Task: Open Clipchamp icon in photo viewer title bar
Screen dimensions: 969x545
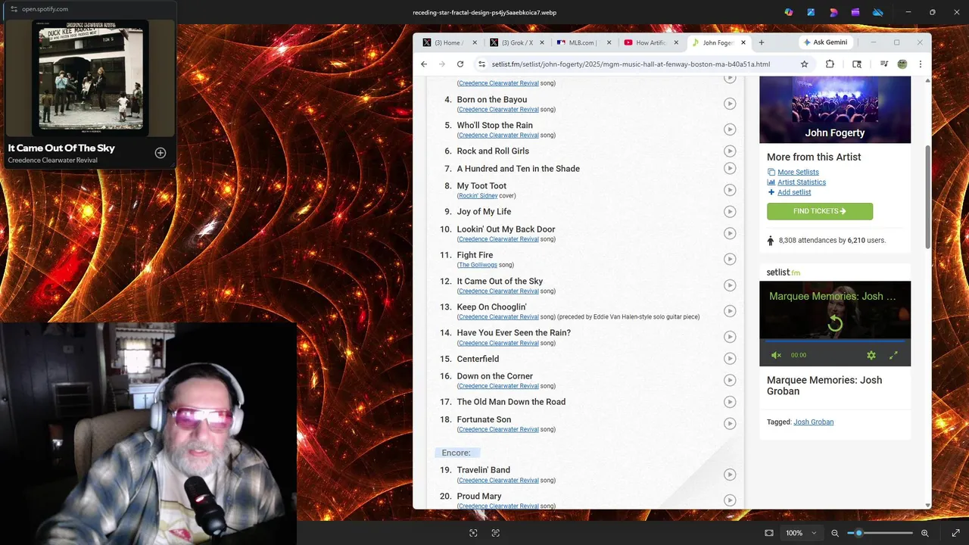Action: pos(855,12)
